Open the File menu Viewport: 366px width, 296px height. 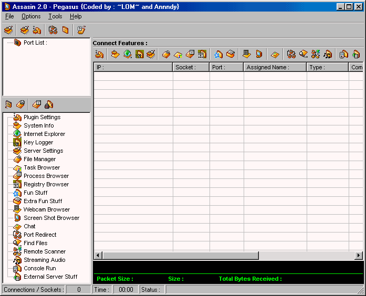pyautogui.click(x=9, y=16)
